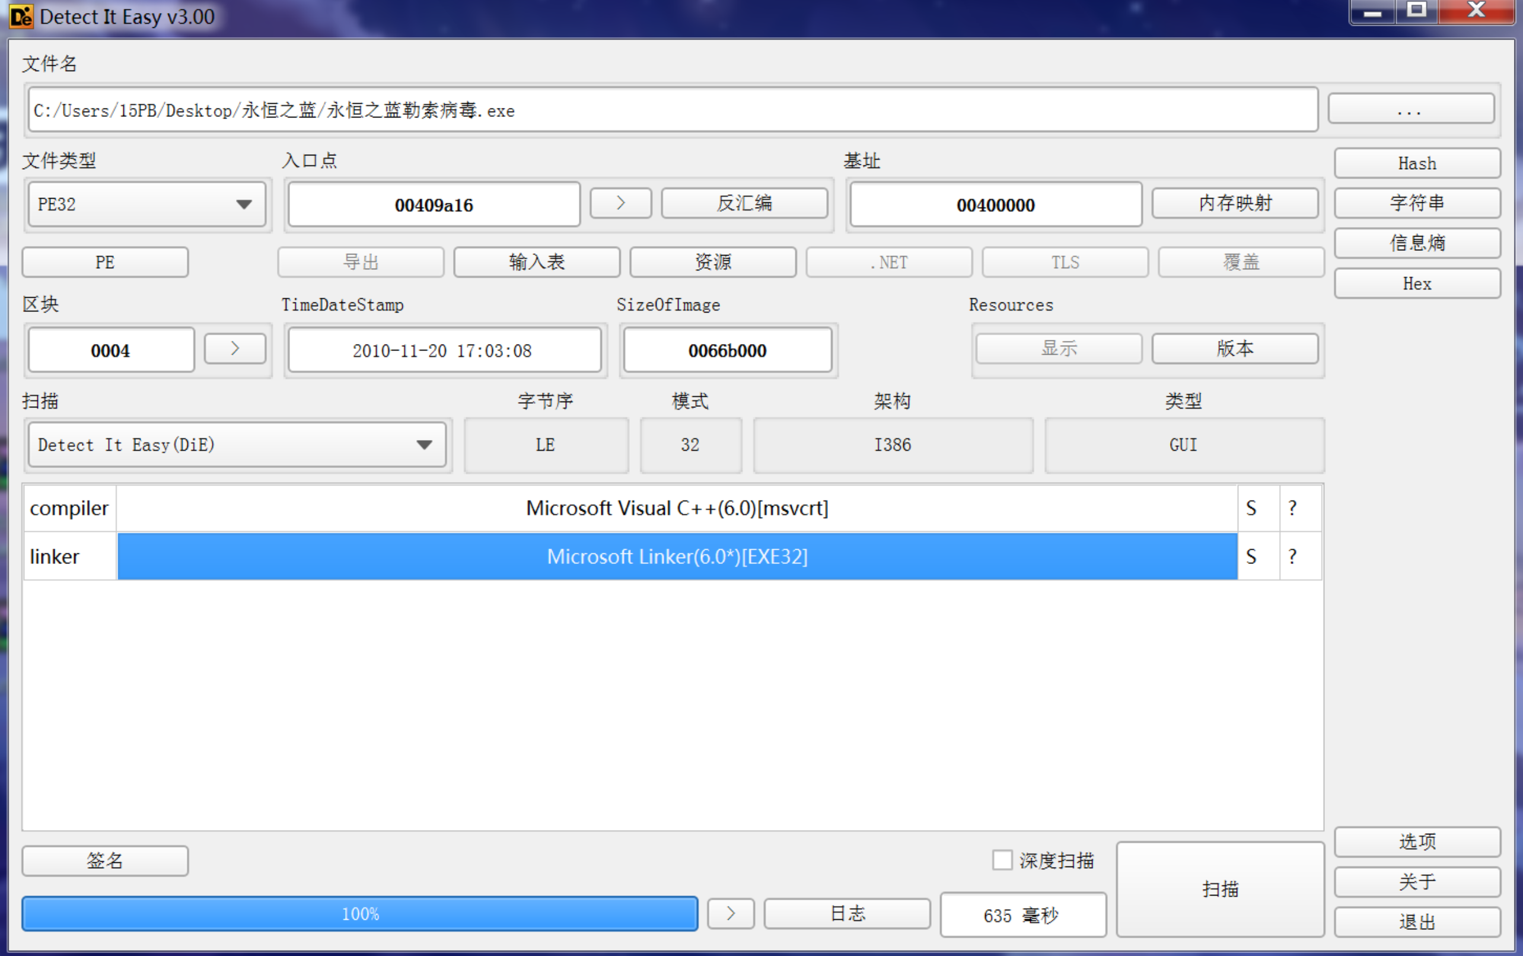Click the 100% progress bar
This screenshot has width=1523, height=956.
[x=360, y=914]
